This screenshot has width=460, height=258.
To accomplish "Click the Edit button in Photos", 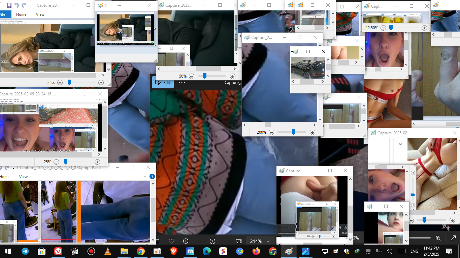I will click(x=163, y=83).
